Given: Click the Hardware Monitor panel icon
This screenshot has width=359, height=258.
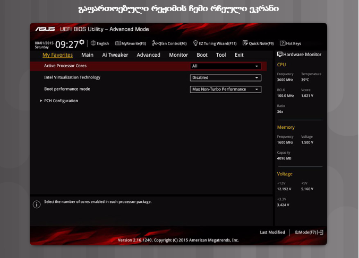Looking at the screenshot, I should point(280,55).
